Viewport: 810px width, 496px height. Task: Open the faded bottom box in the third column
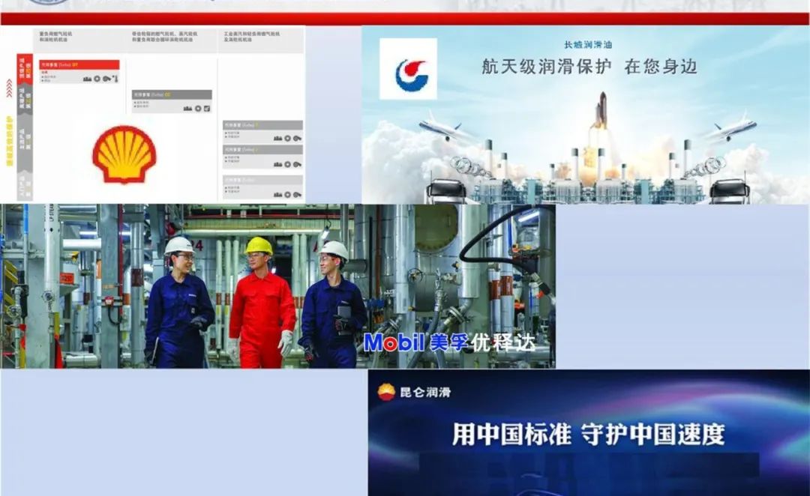click(x=262, y=187)
